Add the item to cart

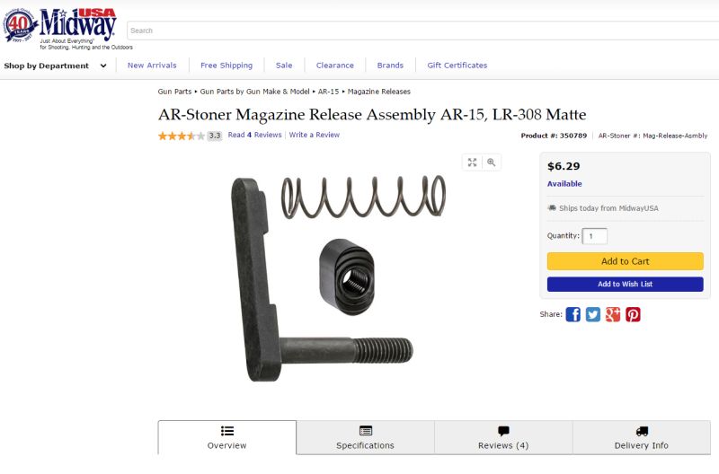(x=625, y=261)
